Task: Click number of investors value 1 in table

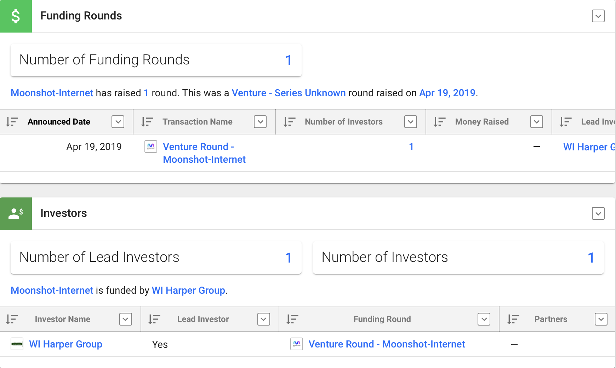Action: [411, 146]
